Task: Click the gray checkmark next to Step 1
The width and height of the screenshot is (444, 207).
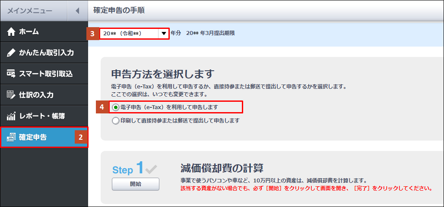Action: pyautogui.click(x=151, y=169)
